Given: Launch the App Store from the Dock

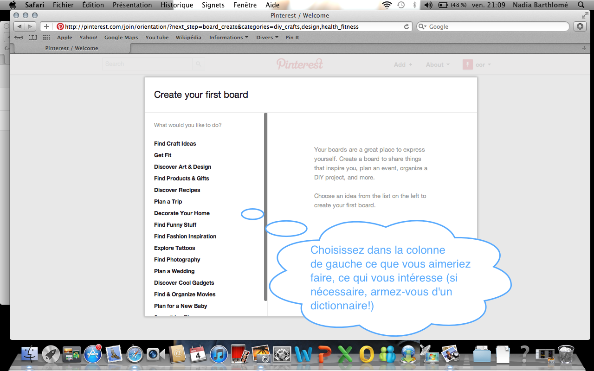Looking at the screenshot, I should [x=93, y=354].
